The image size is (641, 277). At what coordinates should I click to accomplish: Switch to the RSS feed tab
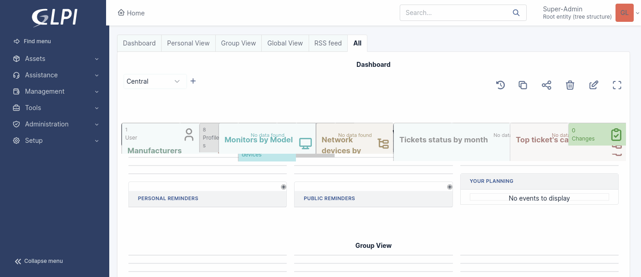328,43
